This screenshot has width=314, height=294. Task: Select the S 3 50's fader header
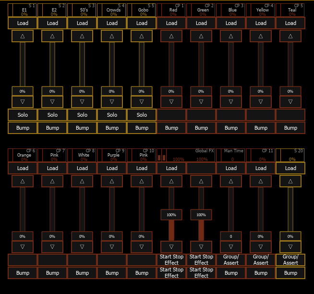tap(82, 10)
